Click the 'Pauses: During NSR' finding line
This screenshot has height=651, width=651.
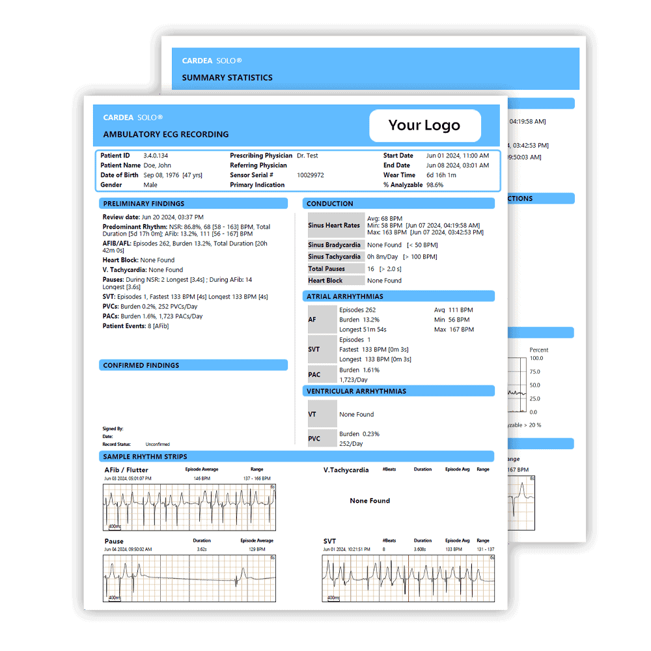click(x=177, y=283)
